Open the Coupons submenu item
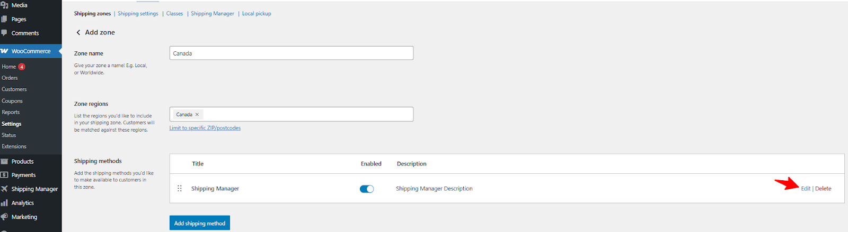This screenshot has width=848, height=232. pyautogui.click(x=12, y=101)
